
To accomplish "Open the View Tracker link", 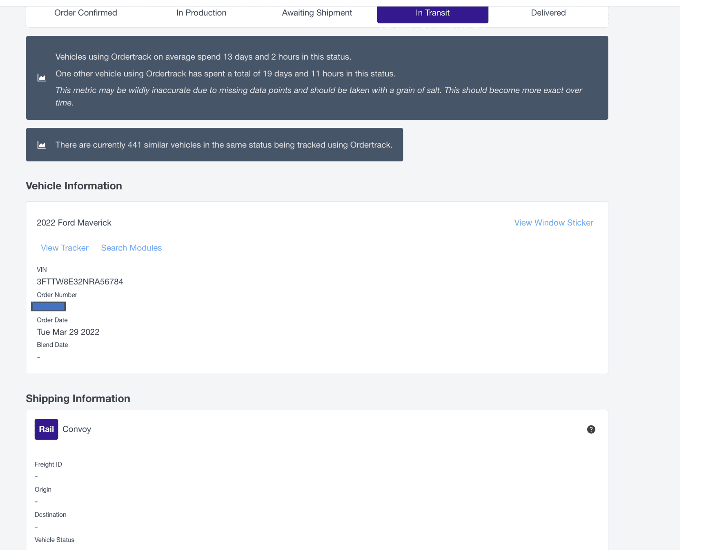I will [65, 248].
